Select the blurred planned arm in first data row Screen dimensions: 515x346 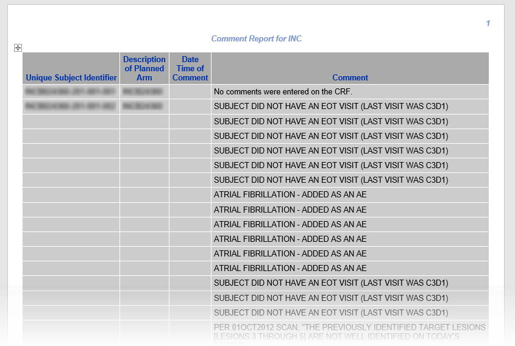coord(143,92)
